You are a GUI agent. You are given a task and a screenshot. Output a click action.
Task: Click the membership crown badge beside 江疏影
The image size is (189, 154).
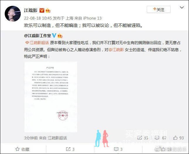pos(48,11)
